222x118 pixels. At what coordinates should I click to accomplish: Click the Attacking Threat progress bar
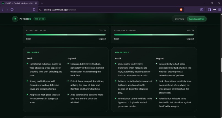[x=66, y=35]
